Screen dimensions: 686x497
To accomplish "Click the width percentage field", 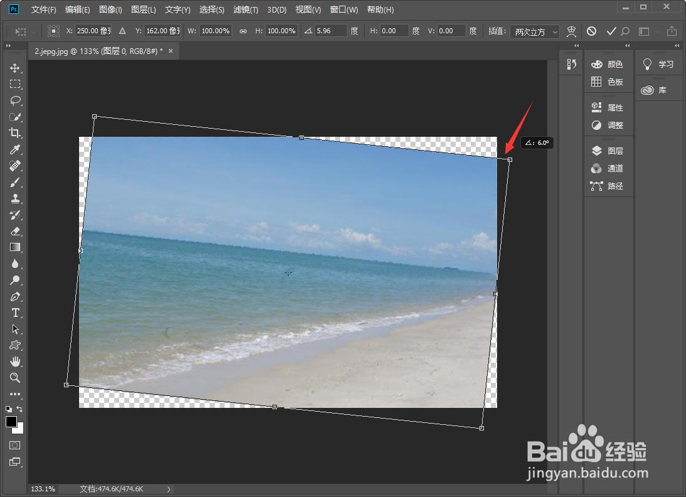I will [x=215, y=31].
